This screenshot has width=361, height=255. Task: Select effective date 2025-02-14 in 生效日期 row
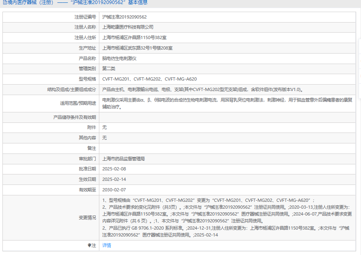[x=114, y=179]
